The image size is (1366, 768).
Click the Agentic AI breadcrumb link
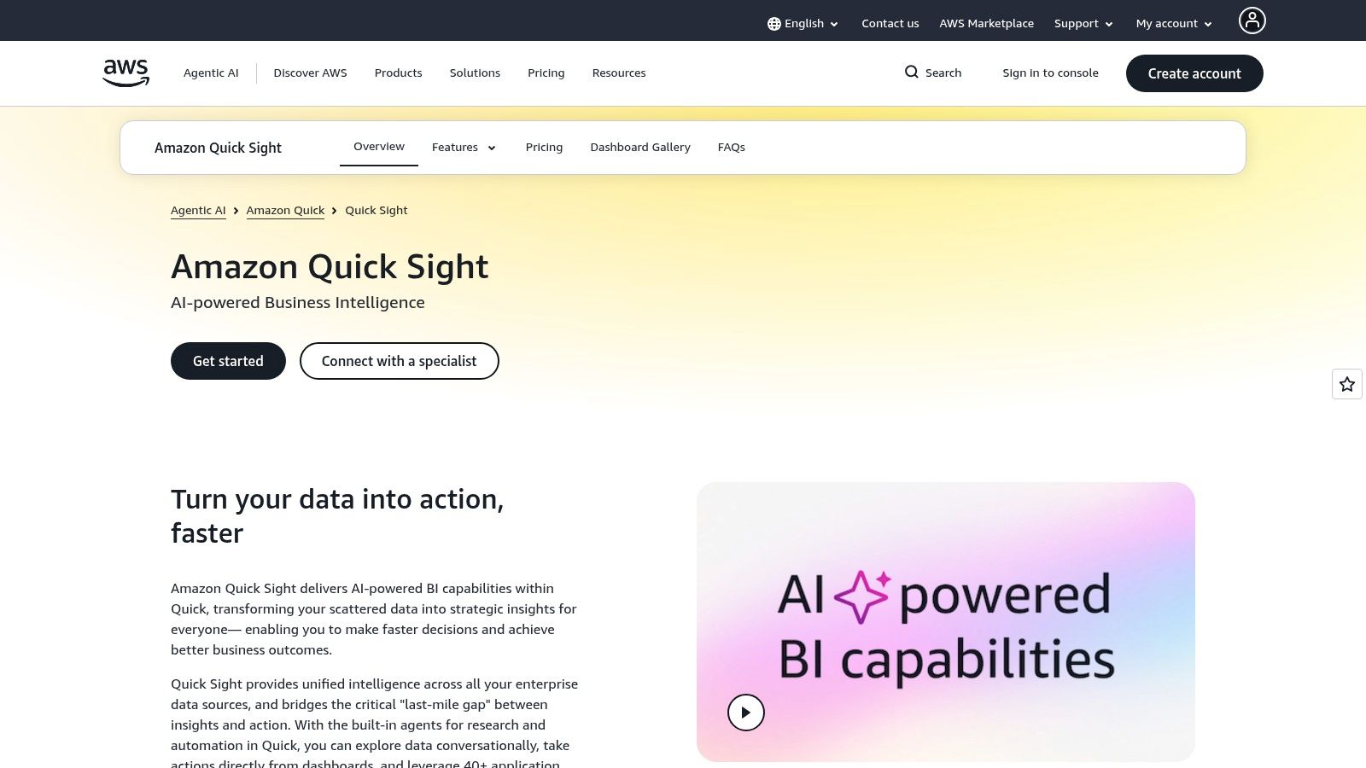(198, 211)
